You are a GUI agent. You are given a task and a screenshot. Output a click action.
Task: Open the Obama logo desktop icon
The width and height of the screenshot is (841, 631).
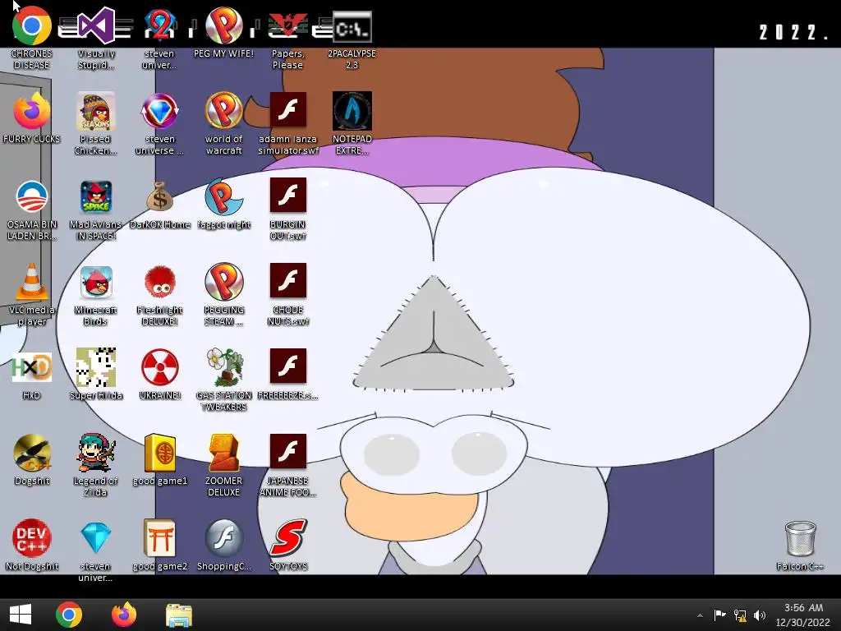pos(32,196)
